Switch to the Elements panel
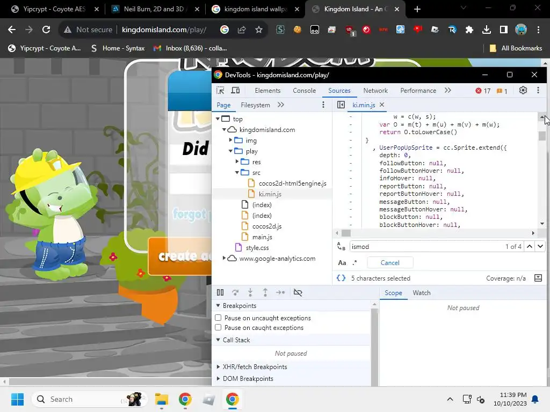 tap(267, 90)
